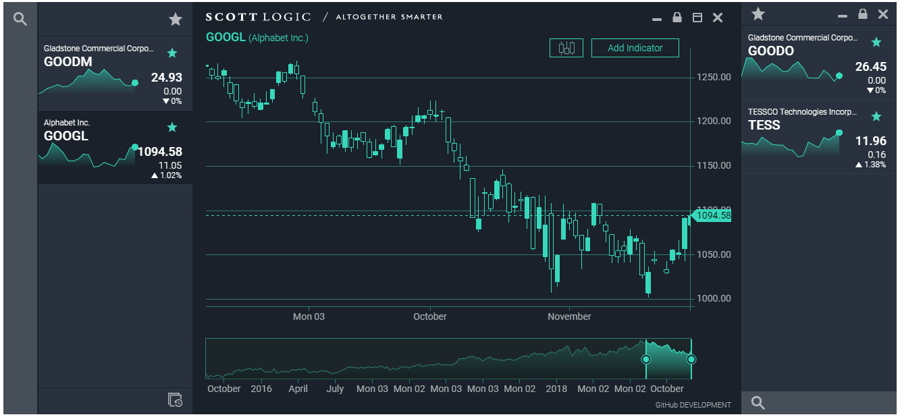The image size is (900, 417).
Task: Open the candlestick chart type selector
Action: (x=566, y=48)
